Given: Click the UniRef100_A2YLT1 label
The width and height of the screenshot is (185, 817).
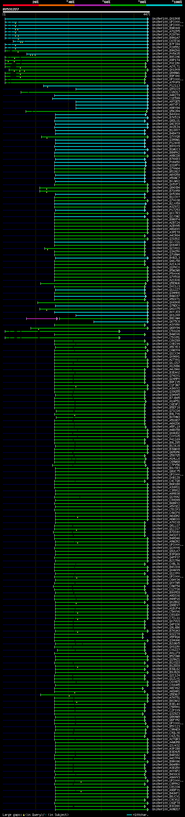Looking at the screenshot, I should [166, 67].
